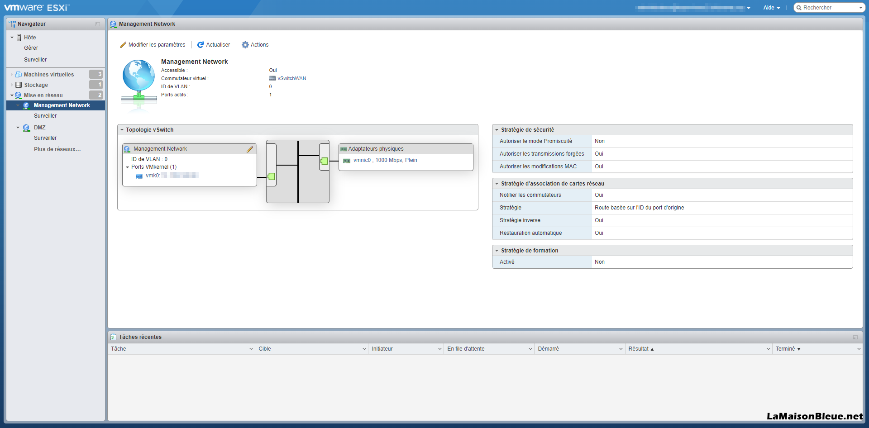Click the vmnic0 physical adapter icon
The width and height of the screenshot is (869, 428).
coord(347,161)
